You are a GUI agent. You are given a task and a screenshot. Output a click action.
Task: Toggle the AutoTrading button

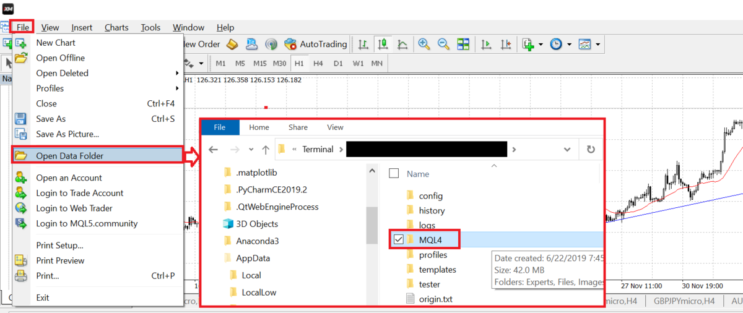(x=315, y=44)
